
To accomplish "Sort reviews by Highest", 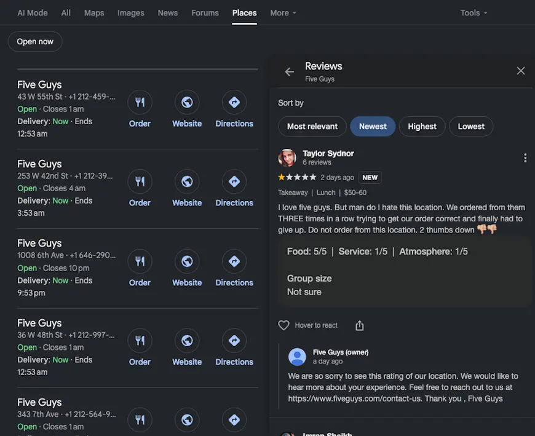I will coord(422,126).
